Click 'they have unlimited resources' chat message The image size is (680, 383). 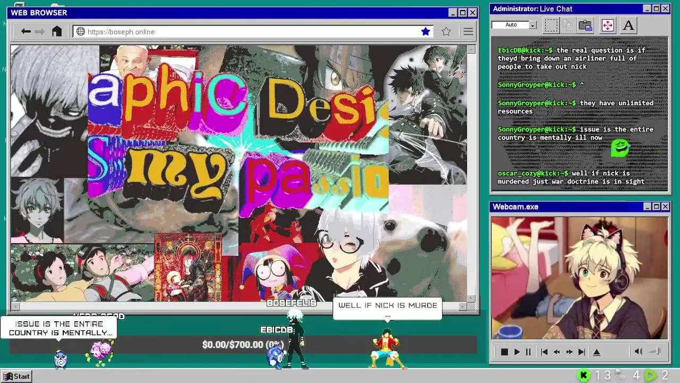pyautogui.click(x=575, y=107)
